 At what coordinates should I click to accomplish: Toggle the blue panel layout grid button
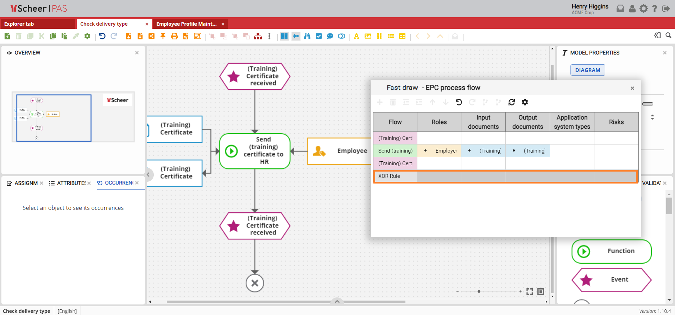click(x=284, y=36)
